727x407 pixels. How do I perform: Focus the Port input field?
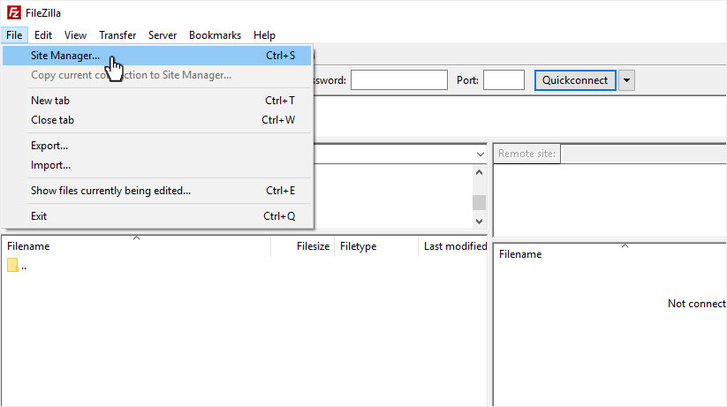pos(504,80)
